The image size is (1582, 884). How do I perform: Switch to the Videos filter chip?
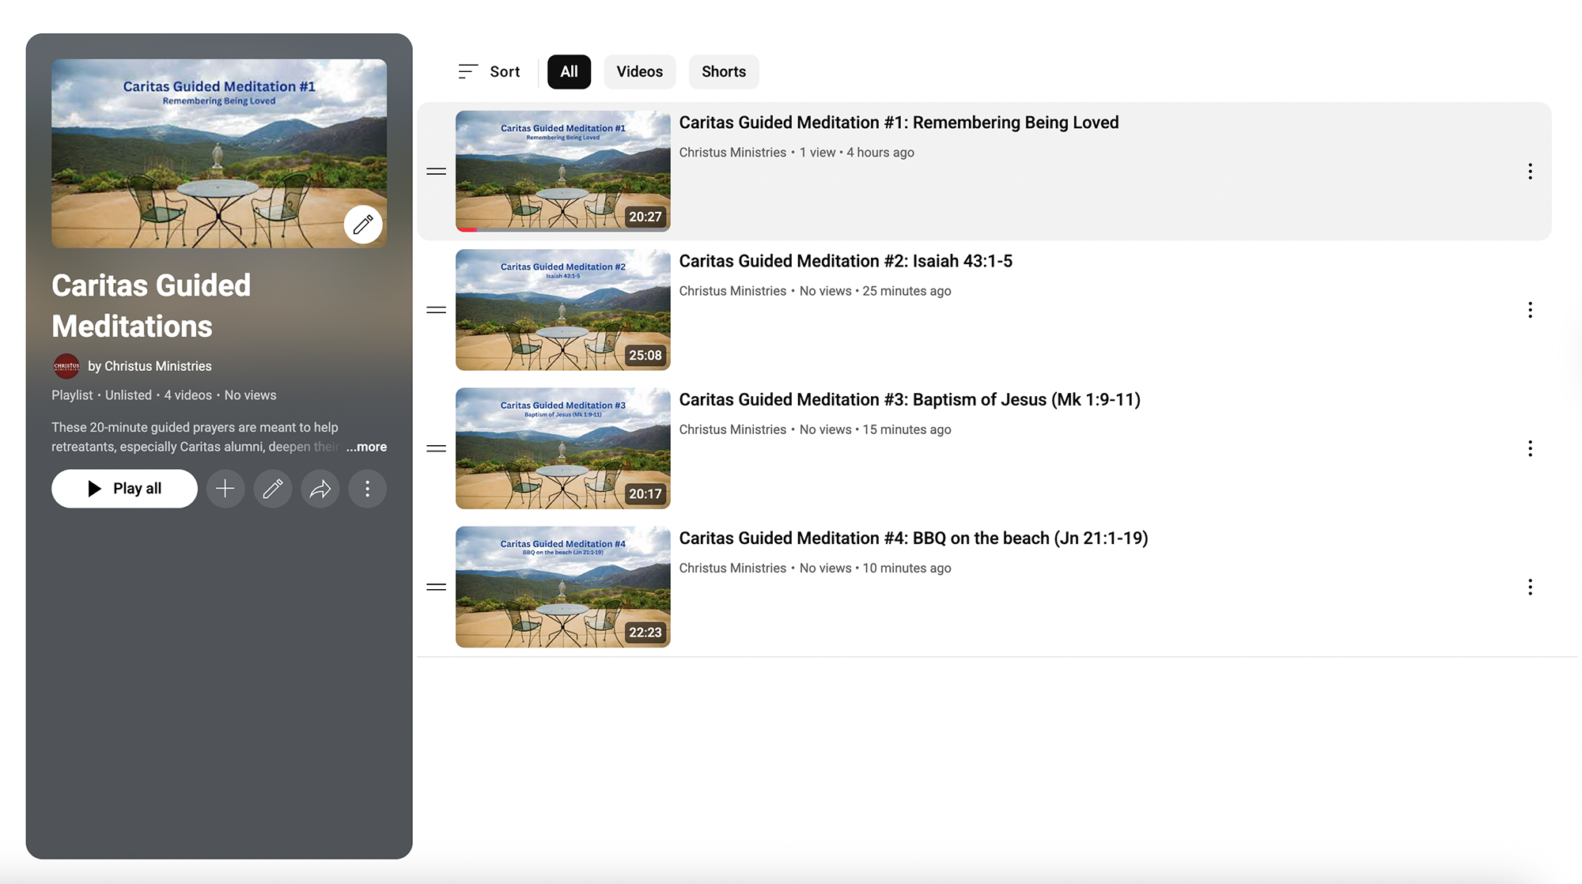[639, 72]
